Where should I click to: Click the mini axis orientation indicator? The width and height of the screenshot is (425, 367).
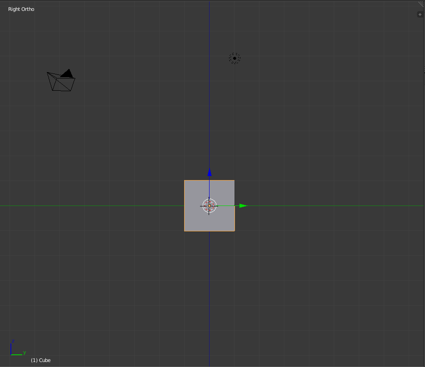pyautogui.click(x=18, y=348)
